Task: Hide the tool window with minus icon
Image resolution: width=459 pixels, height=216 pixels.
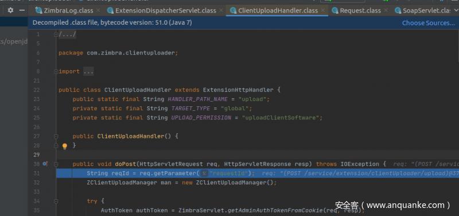Action: 22,10
